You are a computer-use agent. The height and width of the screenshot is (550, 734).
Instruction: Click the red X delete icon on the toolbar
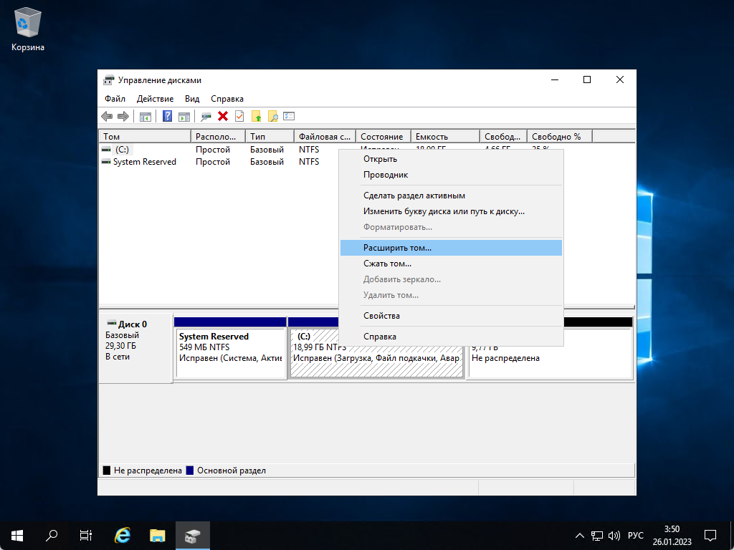click(x=221, y=115)
